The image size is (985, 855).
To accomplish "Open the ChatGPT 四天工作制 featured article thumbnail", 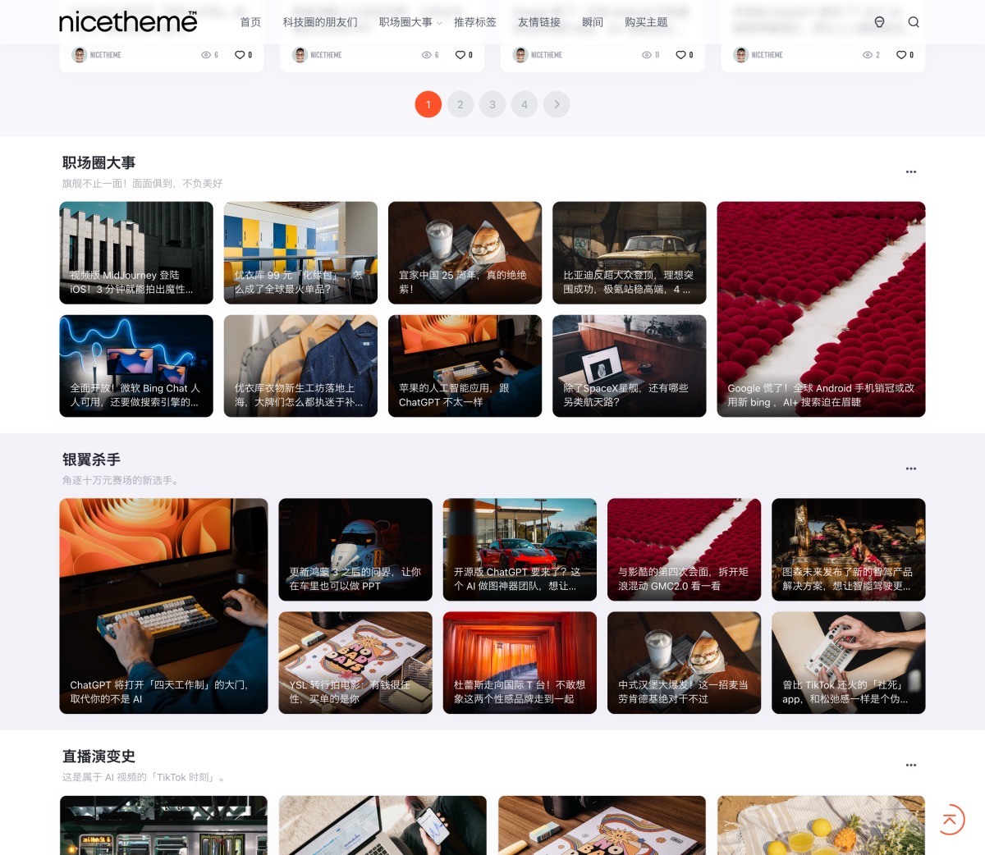I will click(163, 606).
